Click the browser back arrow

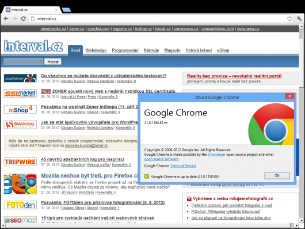coord(6,18)
